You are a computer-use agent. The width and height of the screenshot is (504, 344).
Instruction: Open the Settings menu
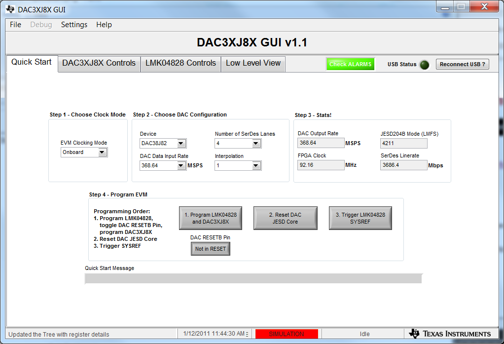(74, 25)
